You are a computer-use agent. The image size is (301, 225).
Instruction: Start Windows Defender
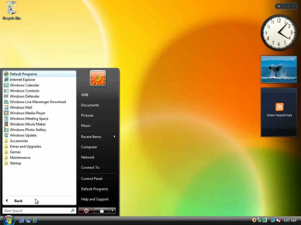(x=39, y=96)
